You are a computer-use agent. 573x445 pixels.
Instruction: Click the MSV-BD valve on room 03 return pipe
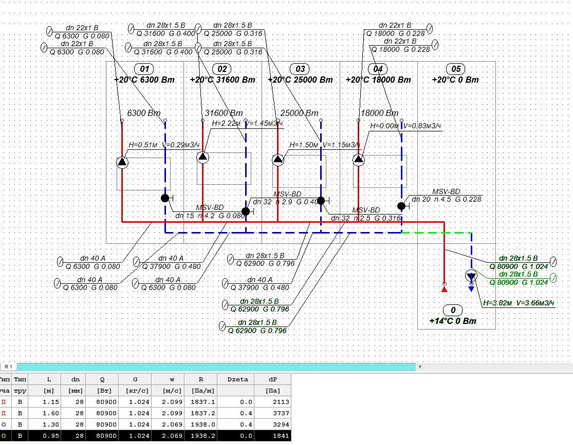click(321, 201)
